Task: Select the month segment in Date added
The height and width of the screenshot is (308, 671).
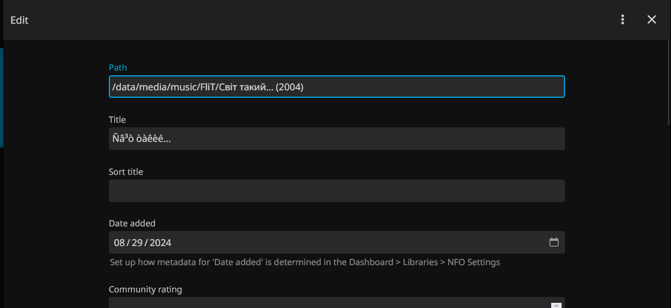Action: 119,243
